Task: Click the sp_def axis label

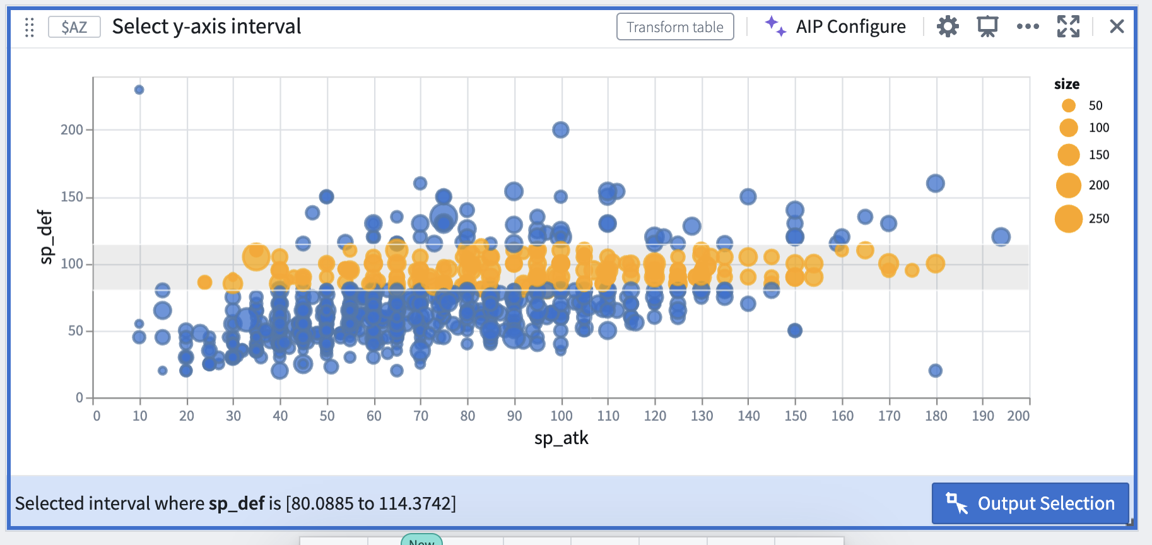Action: [45, 237]
